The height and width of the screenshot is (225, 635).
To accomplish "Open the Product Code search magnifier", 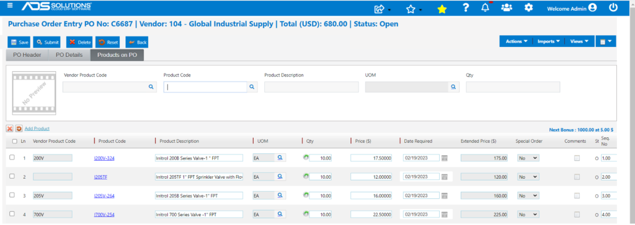I will (252, 87).
